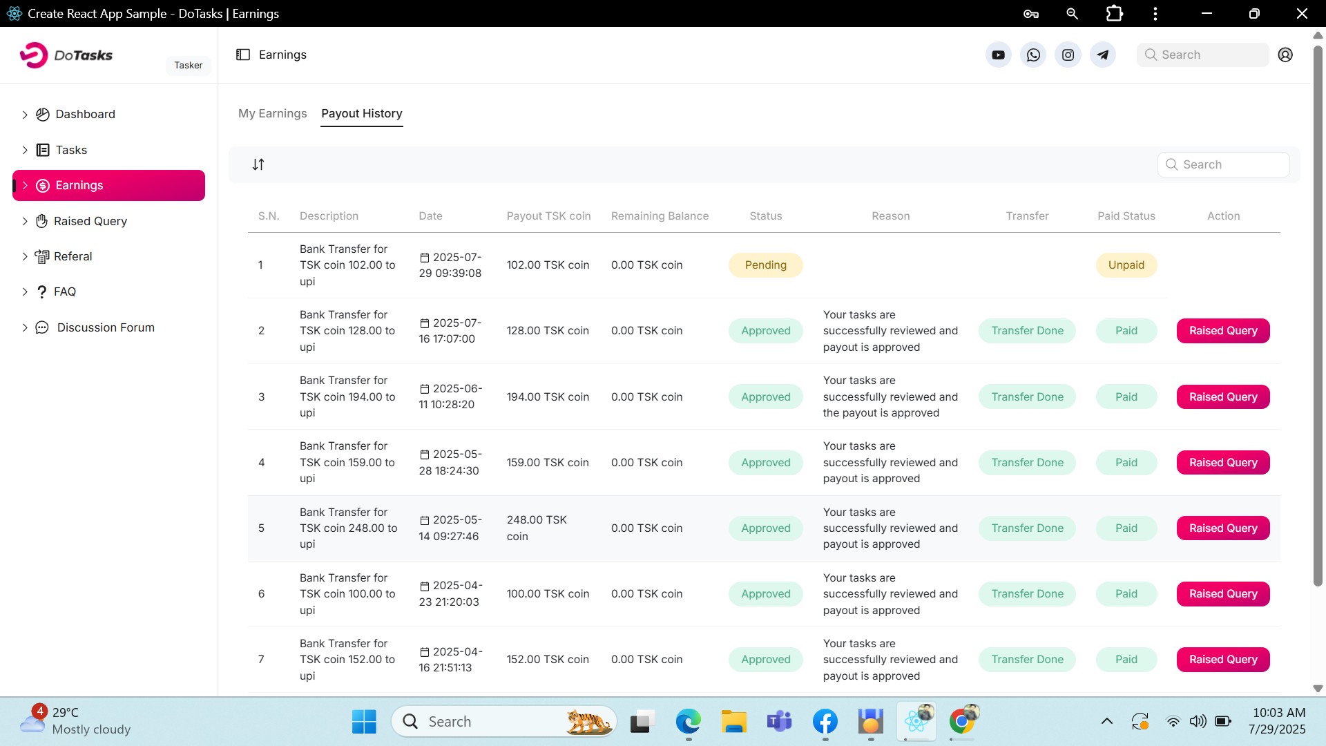Image resolution: width=1326 pixels, height=746 pixels.
Task: Expand the Raised Query sidebar chevron
Action: click(x=25, y=222)
